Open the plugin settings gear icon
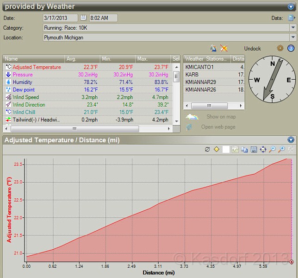298x278 pixels. (280, 48)
